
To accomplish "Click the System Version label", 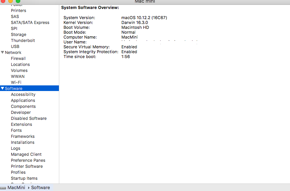I will click(x=79, y=18).
